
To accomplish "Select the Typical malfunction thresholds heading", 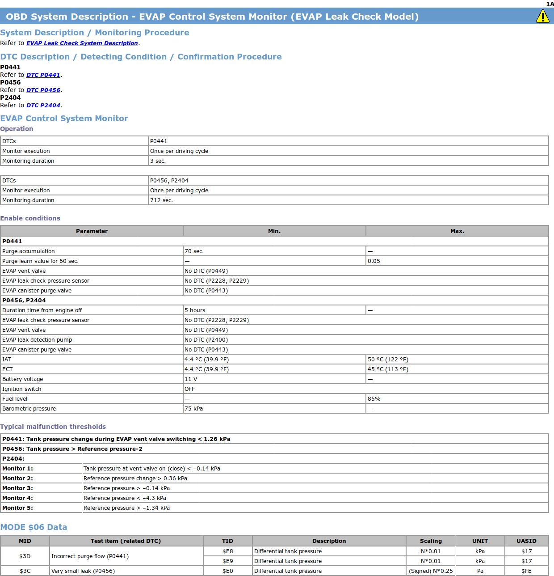I will point(53,427).
